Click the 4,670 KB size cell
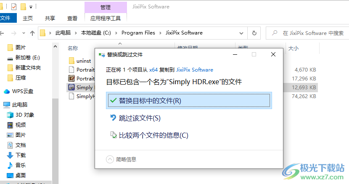This screenshot has width=349, height=184. 305,70
